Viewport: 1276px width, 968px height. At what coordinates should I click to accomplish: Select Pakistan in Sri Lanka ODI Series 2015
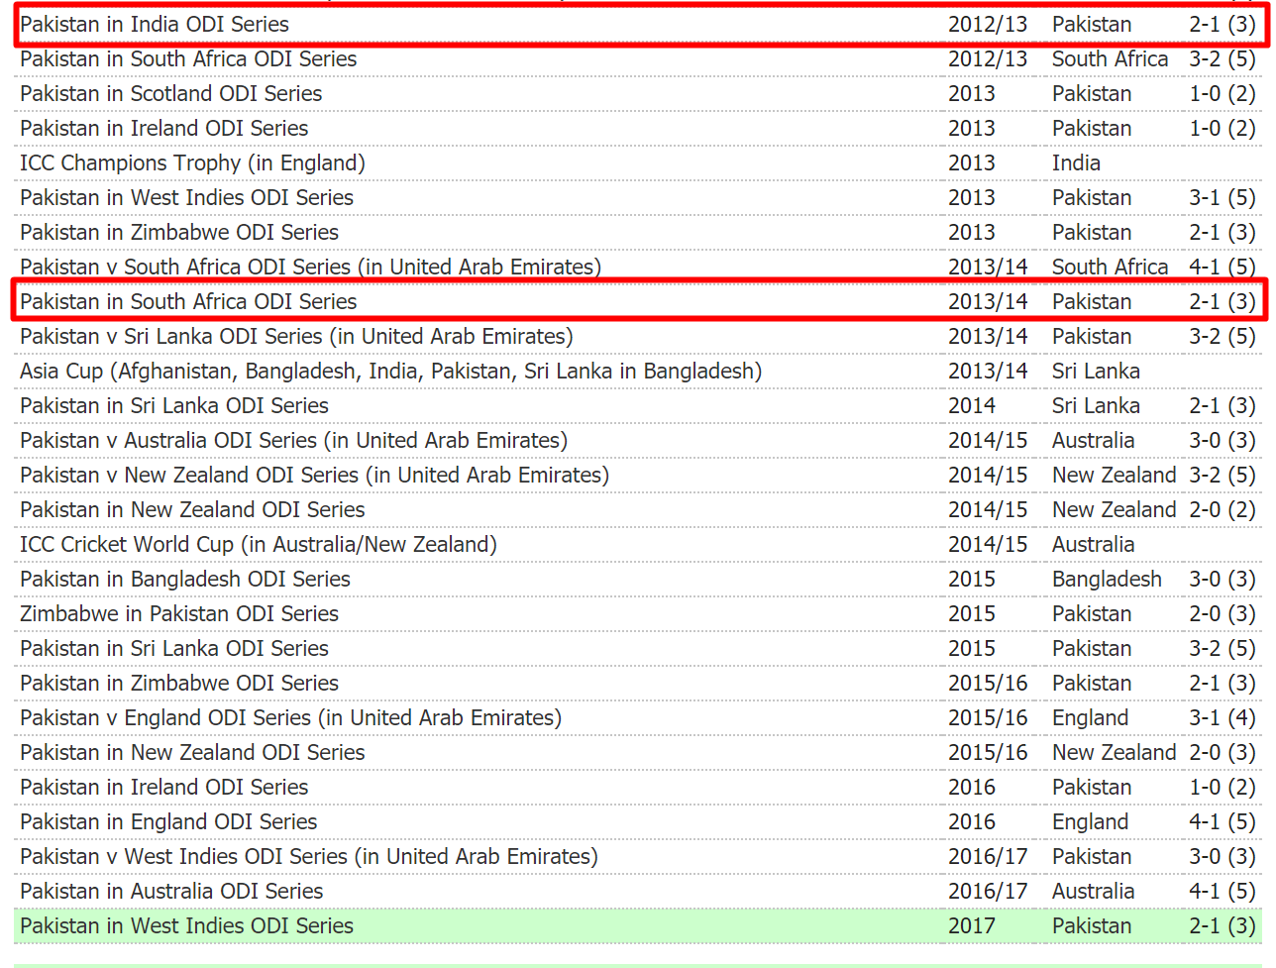pos(174,648)
